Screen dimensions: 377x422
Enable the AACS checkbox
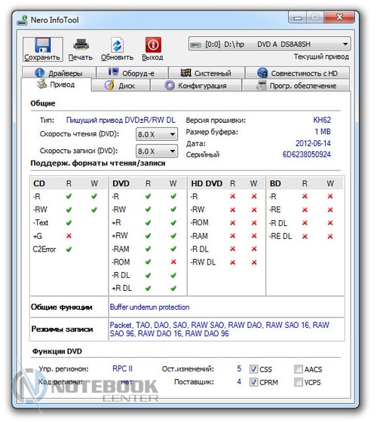(299, 369)
